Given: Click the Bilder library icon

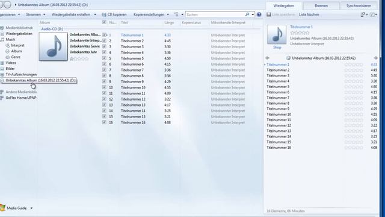Looking at the screenshot, I should (x=2, y=69).
